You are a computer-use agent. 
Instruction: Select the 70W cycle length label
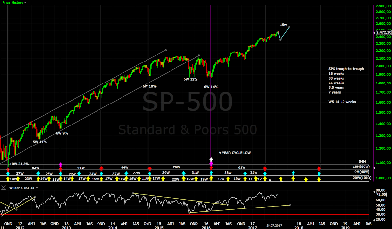[176, 167]
